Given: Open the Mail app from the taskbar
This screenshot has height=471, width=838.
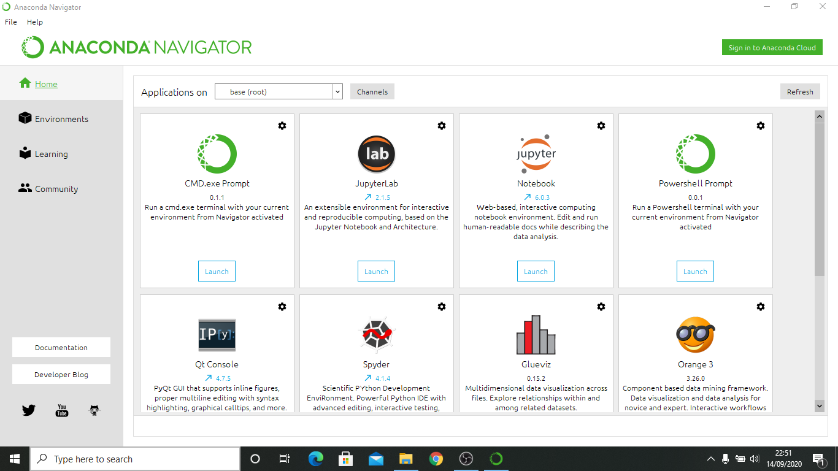Looking at the screenshot, I should point(376,459).
